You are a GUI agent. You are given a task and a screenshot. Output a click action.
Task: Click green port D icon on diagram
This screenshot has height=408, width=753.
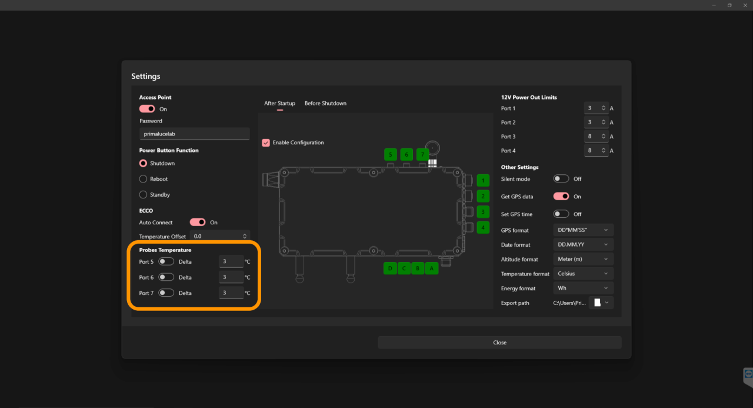(389, 268)
